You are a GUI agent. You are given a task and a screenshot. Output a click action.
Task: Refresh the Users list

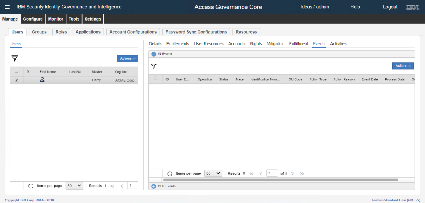pos(31,186)
